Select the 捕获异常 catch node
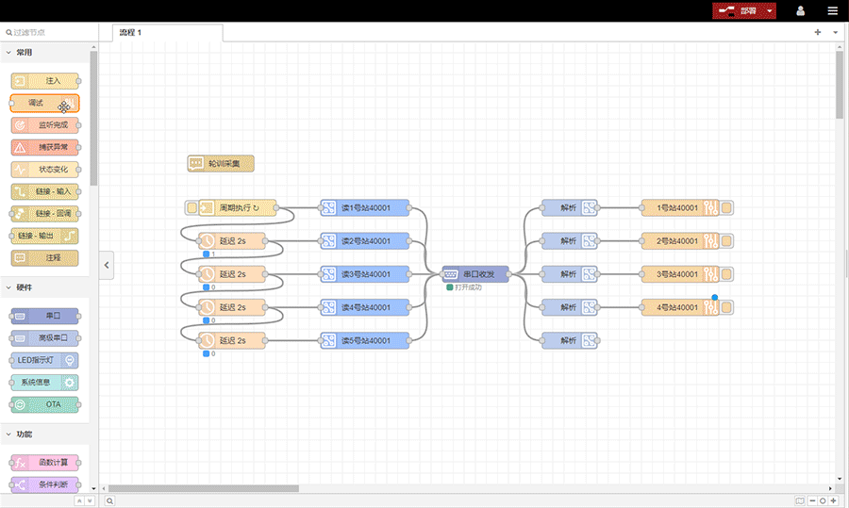 pos(44,148)
